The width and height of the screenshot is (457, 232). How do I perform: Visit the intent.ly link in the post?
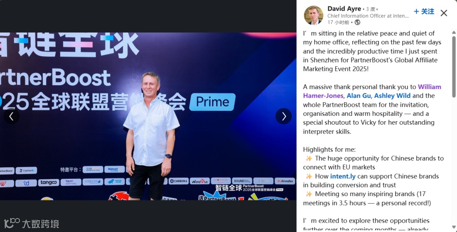343,176
